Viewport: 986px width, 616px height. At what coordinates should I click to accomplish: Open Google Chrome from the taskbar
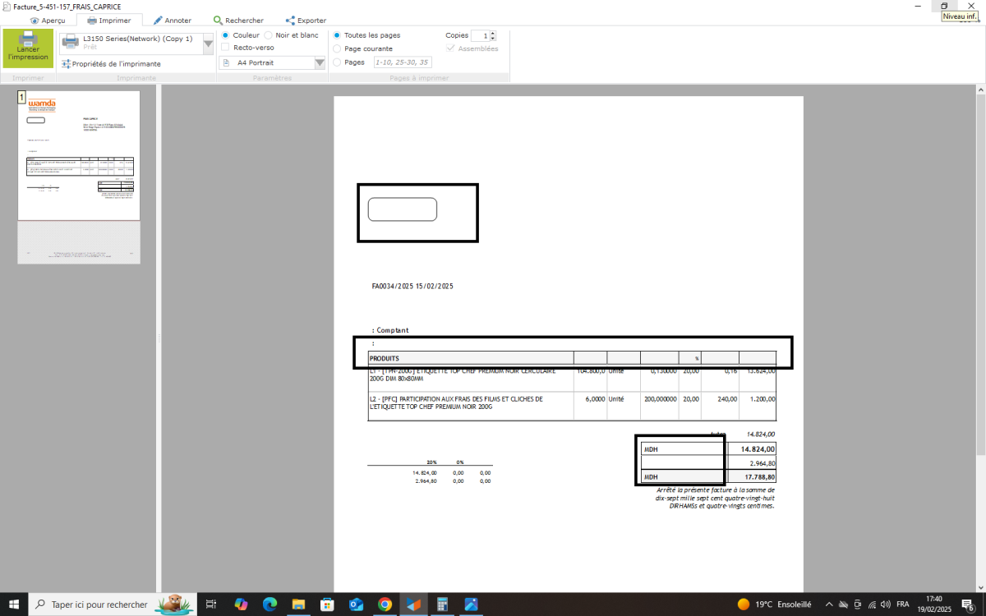click(x=385, y=605)
